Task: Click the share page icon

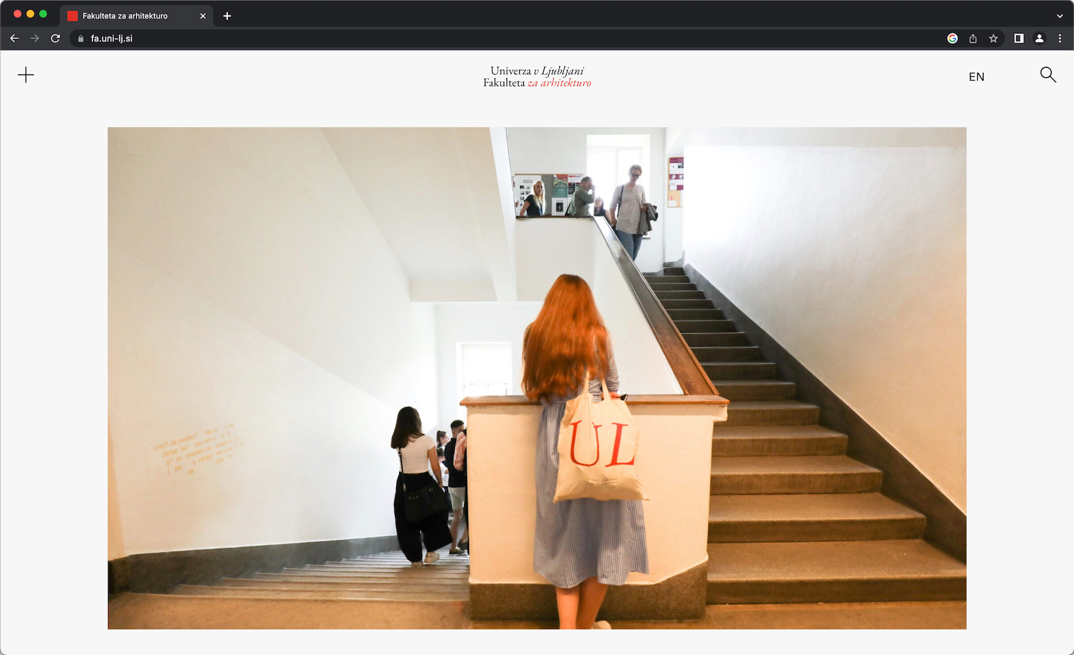Action: tap(973, 38)
